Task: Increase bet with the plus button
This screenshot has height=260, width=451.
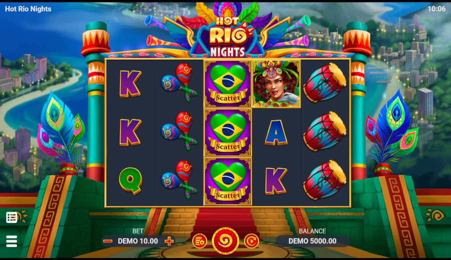Action: pyautogui.click(x=169, y=241)
